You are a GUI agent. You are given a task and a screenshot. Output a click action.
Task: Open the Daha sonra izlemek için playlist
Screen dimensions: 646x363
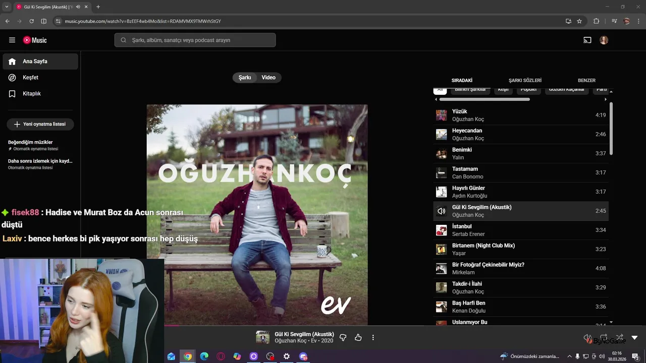40,164
